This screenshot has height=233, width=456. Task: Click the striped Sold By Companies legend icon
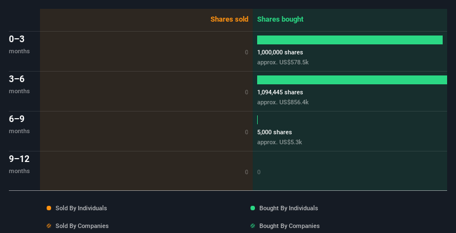[x=49, y=226]
